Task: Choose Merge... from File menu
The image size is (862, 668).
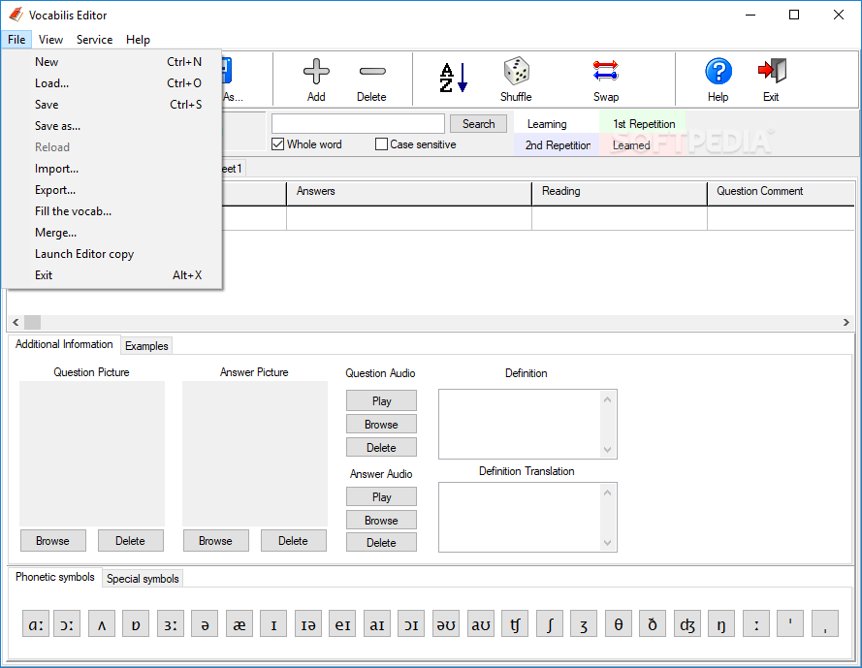Action: 112,233
